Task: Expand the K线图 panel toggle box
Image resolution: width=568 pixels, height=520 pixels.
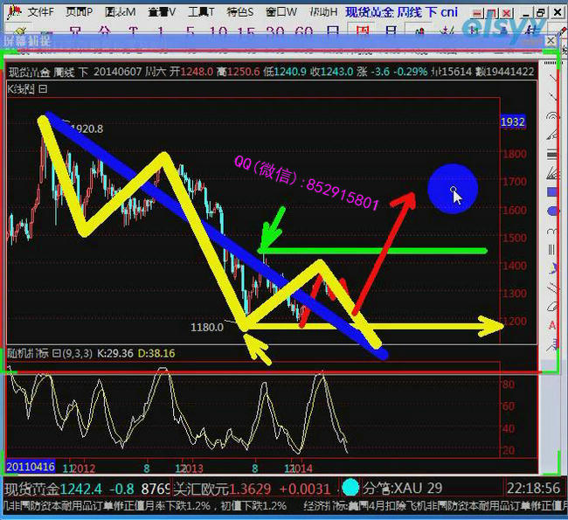Action: pos(44,88)
